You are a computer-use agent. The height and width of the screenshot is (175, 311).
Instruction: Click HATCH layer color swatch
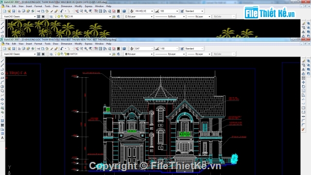pyautogui.click(x=68, y=54)
